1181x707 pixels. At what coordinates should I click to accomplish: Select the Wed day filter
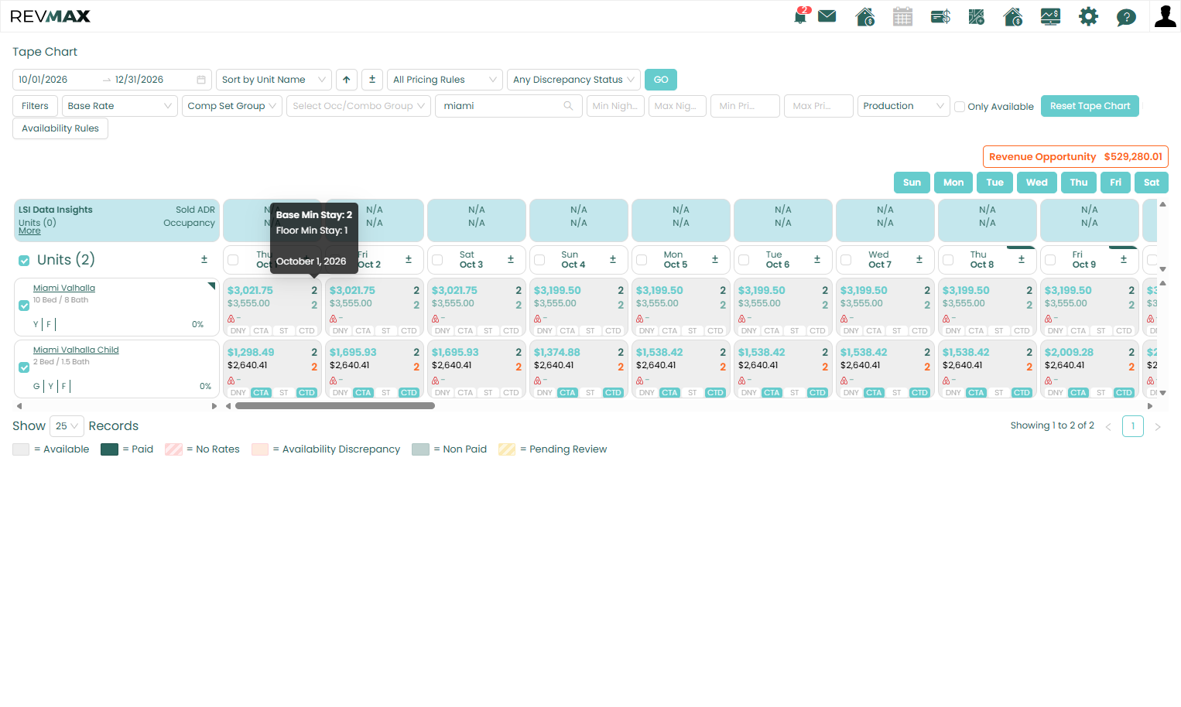(1037, 183)
